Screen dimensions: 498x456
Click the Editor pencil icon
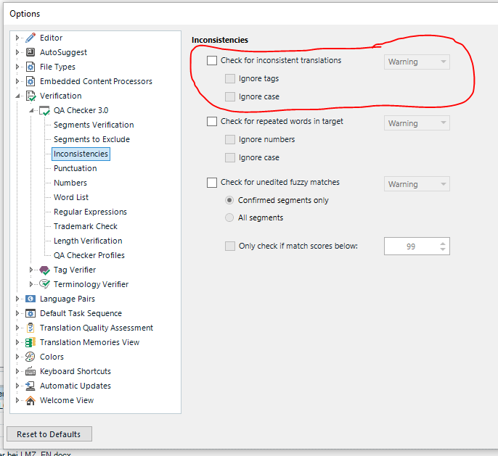pyautogui.click(x=30, y=38)
